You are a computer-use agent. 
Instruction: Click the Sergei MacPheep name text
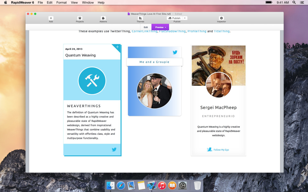click(x=218, y=107)
